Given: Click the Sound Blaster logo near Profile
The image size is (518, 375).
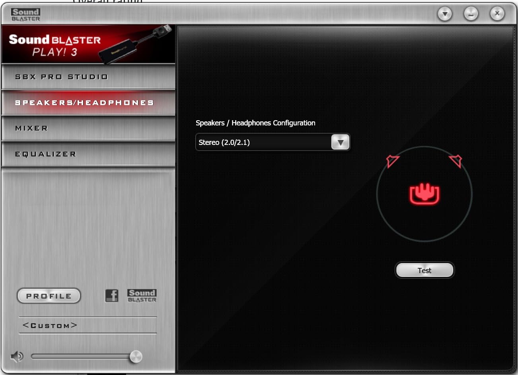Looking at the screenshot, I should coord(142,295).
